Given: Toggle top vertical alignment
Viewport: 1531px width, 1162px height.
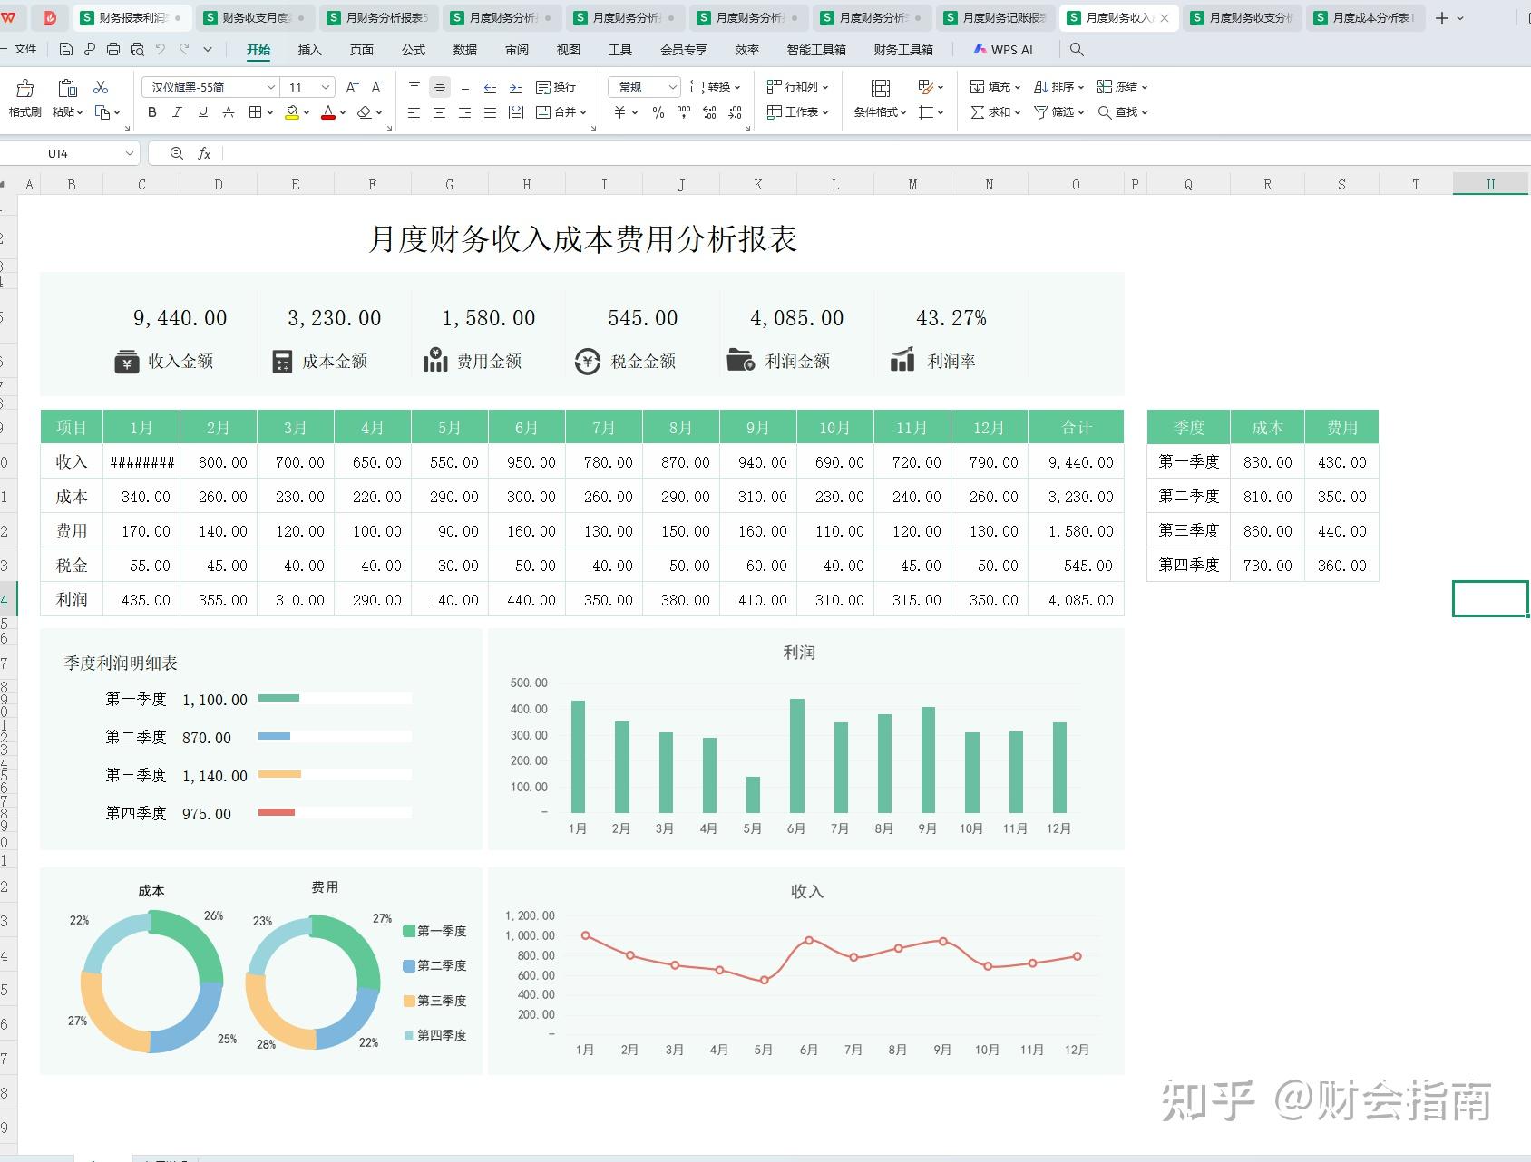Looking at the screenshot, I should (x=414, y=87).
